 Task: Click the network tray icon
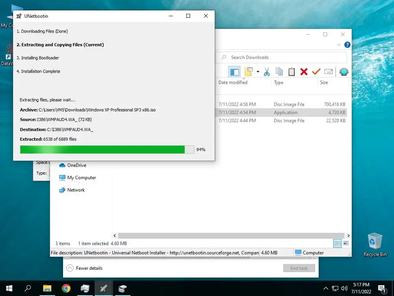tap(335, 288)
